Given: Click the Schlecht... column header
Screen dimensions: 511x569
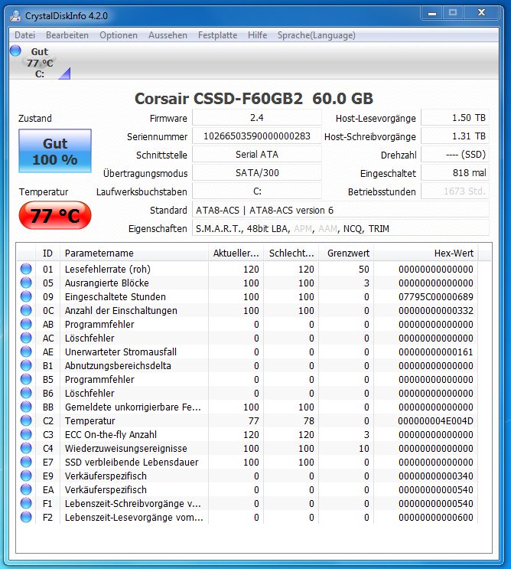Looking at the screenshot, I should (x=291, y=253).
